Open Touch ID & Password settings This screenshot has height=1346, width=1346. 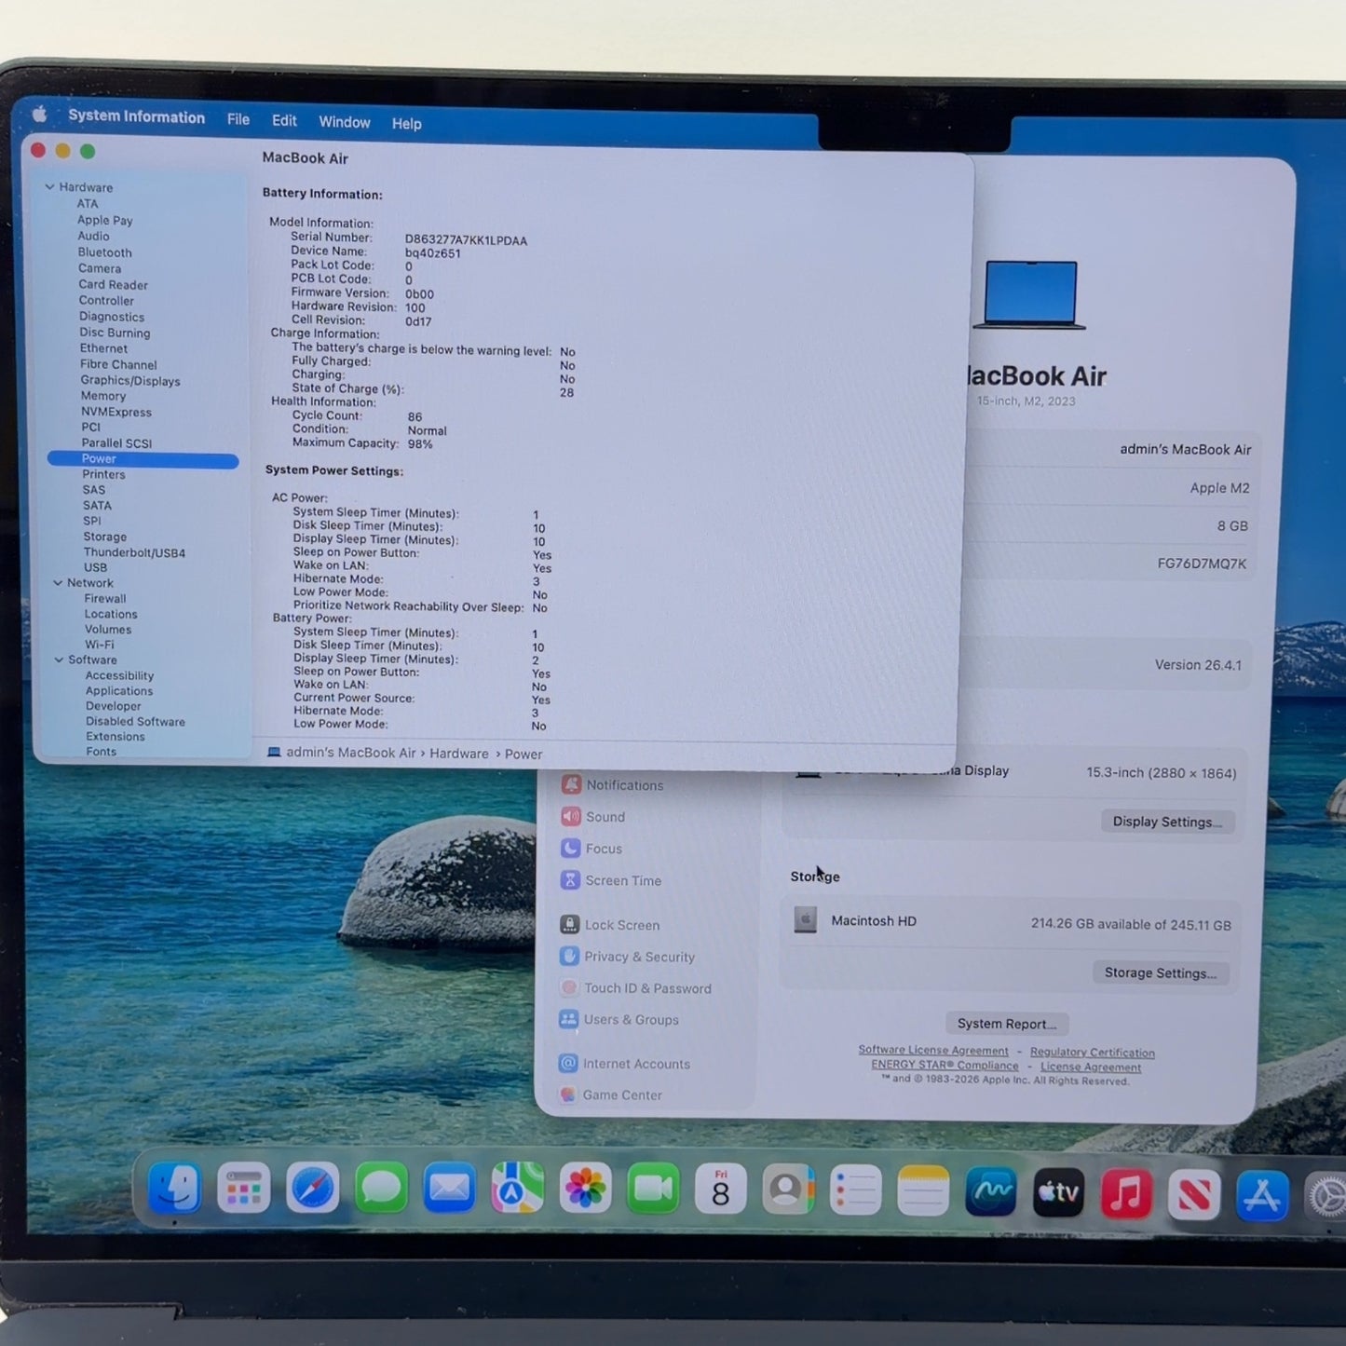pos(635,988)
